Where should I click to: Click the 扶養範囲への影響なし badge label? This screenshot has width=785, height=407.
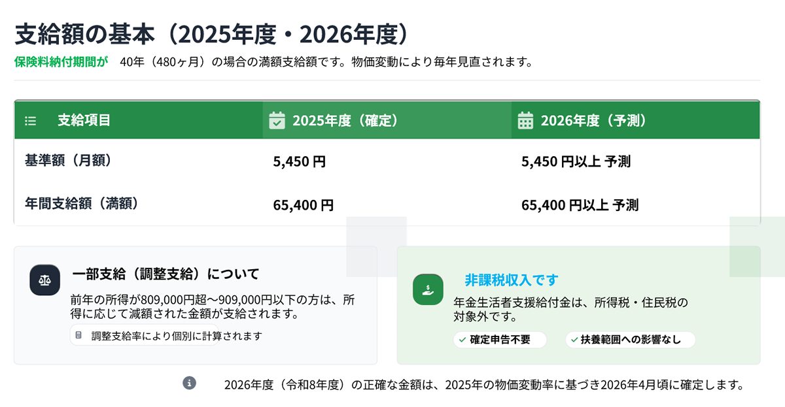[631, 340]
